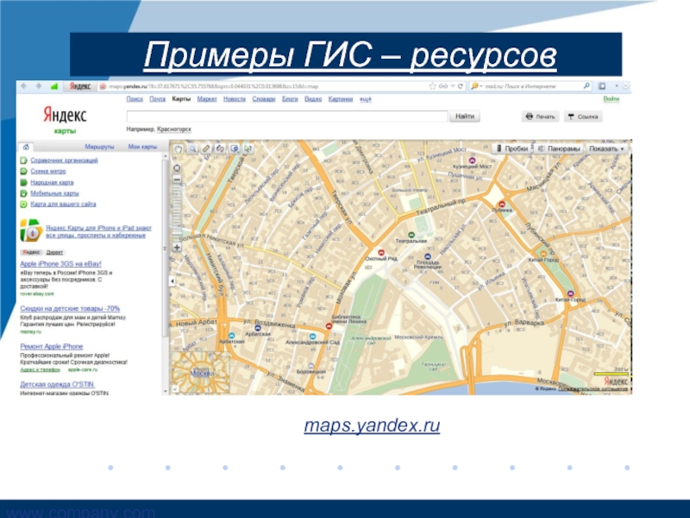690x518 pixels.
Task: Click the Ссылка link button
Action: 583,117
